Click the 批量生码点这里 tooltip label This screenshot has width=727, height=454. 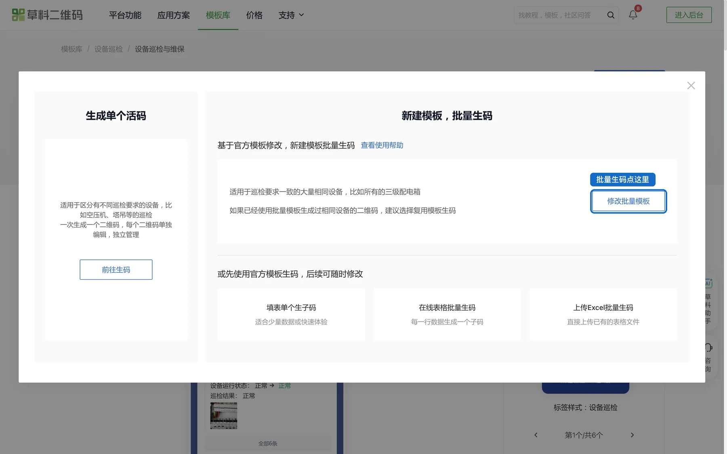point(623,180)
